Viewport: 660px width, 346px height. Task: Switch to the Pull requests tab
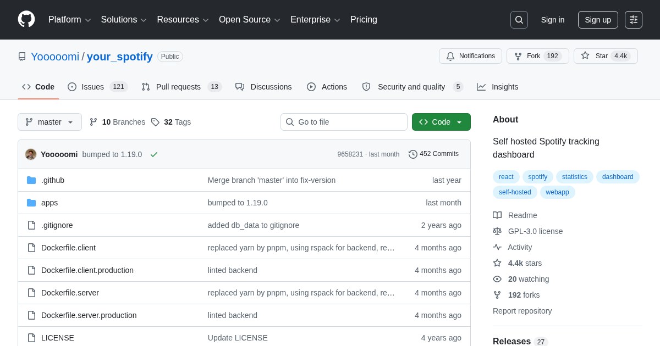tap(181, 87)
